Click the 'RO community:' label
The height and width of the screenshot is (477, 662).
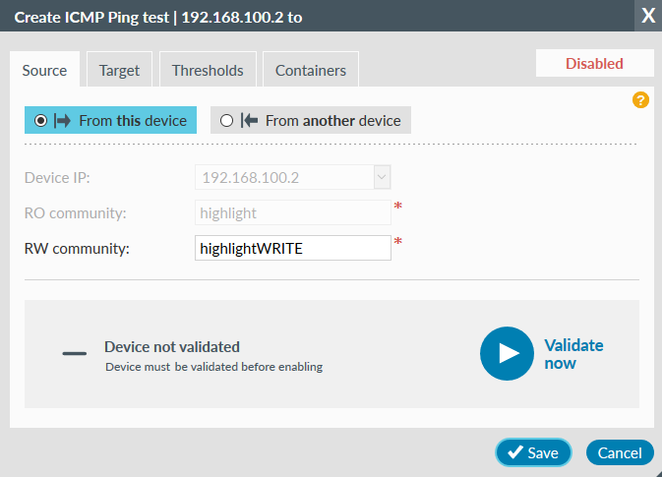coord(75,213)
